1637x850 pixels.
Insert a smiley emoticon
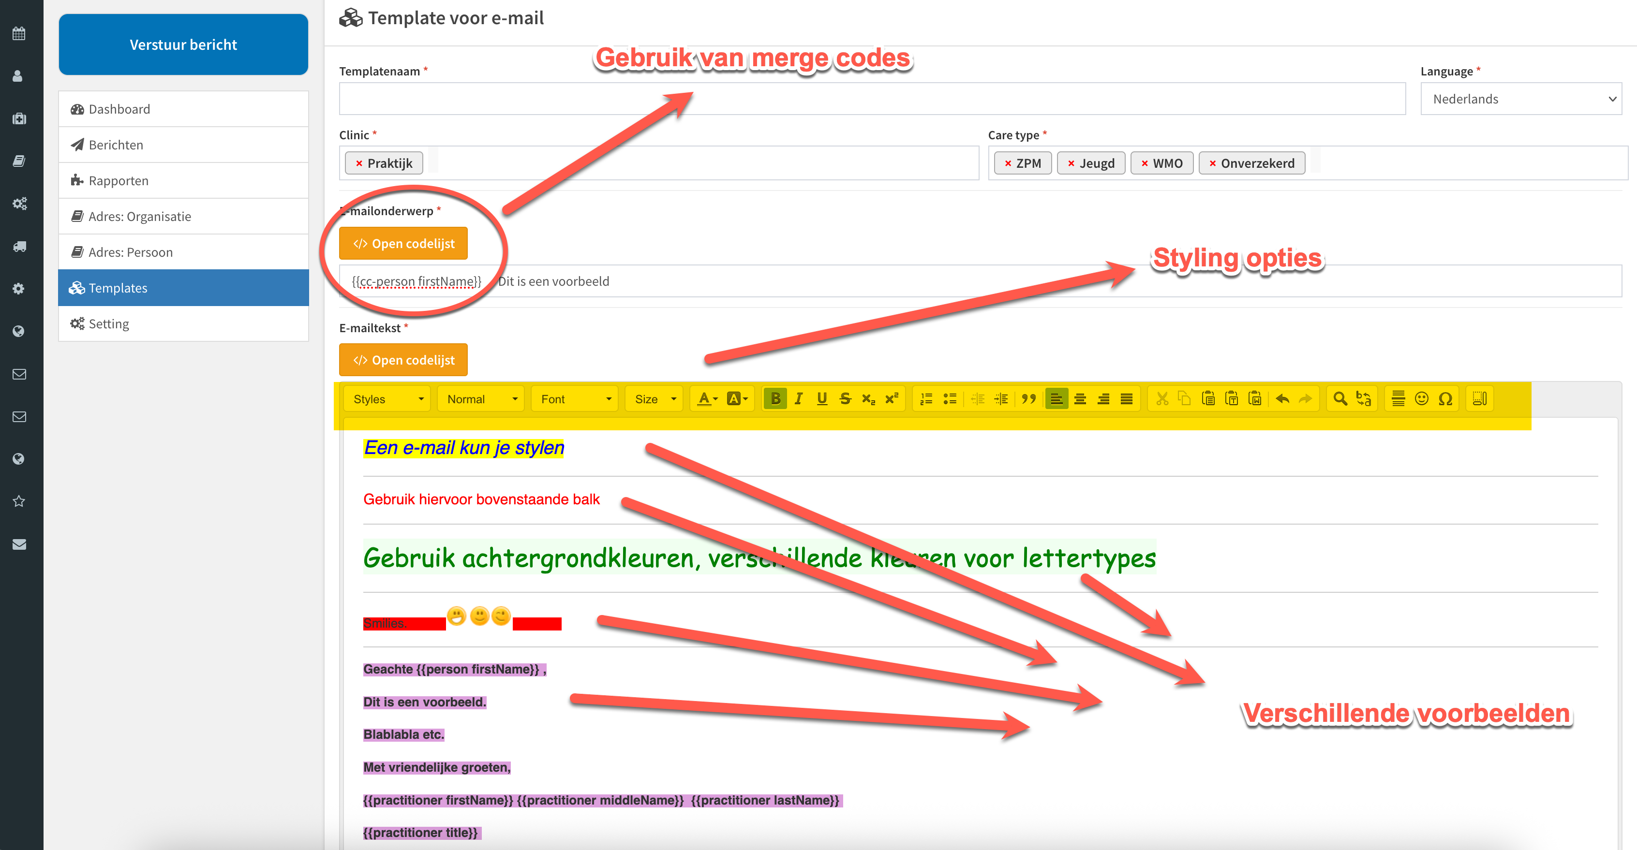coord(1422,399)
